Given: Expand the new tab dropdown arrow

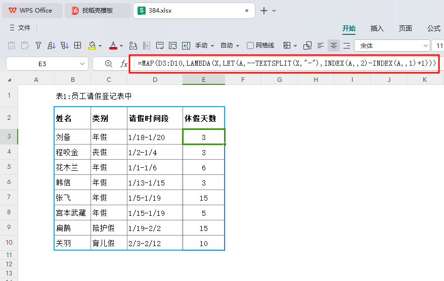Looking at the screenshot, I should pos(274,11).
